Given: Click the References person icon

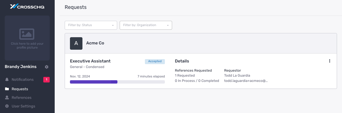Looking at the screenshot, I should (7, 98).
